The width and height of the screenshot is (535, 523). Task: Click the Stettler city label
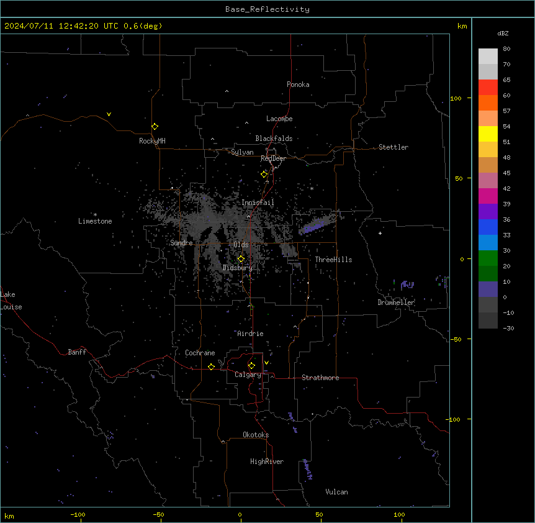[x=393, y=147]
